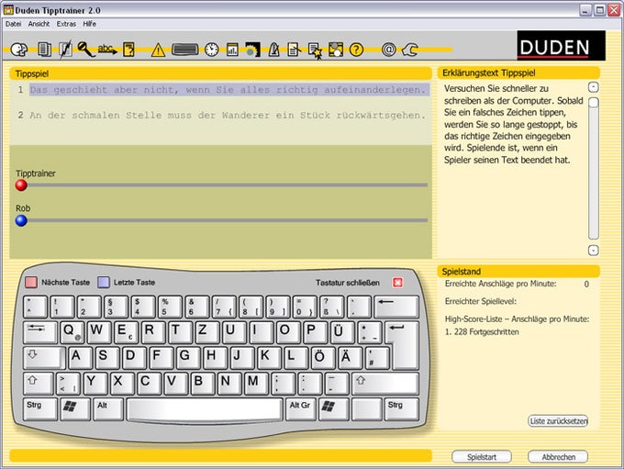624x469 pixels.
Task: Open the Extras menu
Action: click(x=66, y=24)
